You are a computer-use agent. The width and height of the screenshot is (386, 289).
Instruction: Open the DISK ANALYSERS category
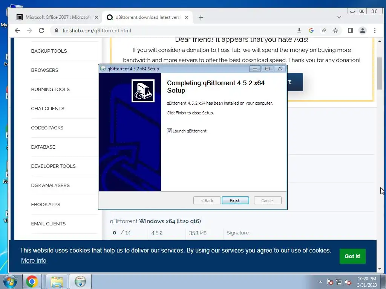pos(50,185)
